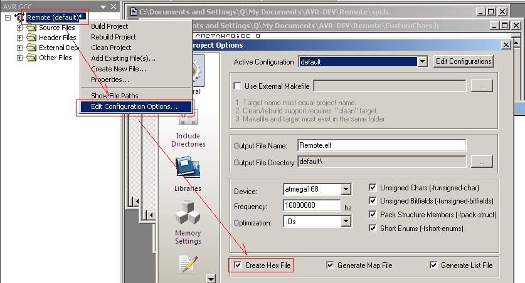The image size is (525, 283).
Task: Maximize the spi.h editor window
Action: [491, 12]
